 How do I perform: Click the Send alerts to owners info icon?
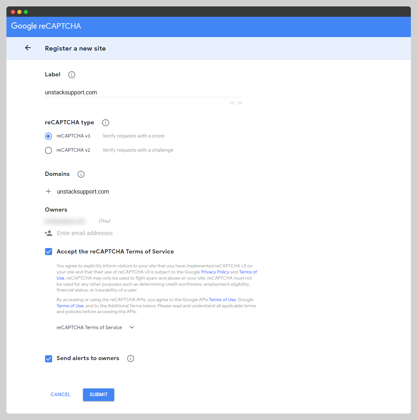(131, 358)
